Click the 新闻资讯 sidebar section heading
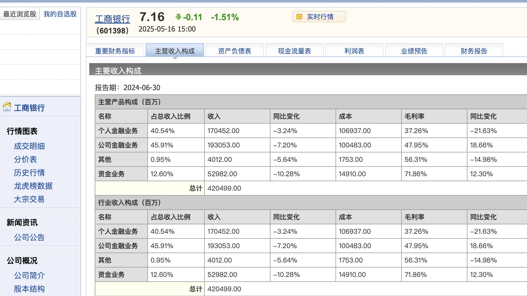Screen dimensions: 527x296 click(x=22, y=222)
